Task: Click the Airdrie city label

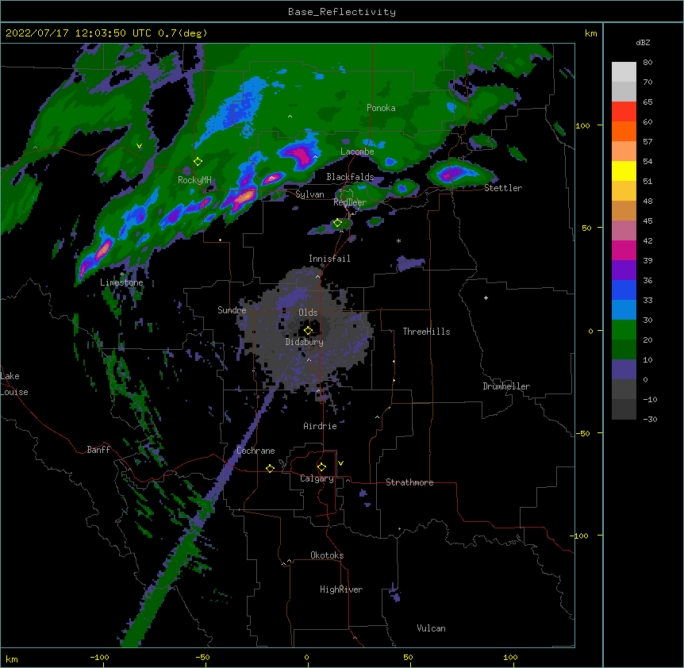Action: pyautogui.click(x=321, y=426)
